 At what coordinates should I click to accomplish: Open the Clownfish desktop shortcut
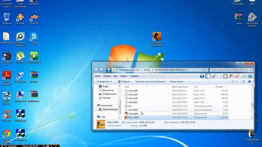click(x=34, y=19)
